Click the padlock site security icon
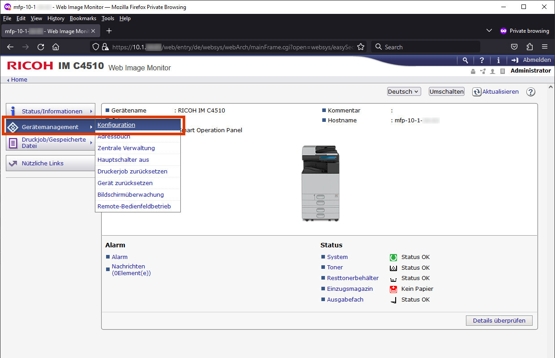Viewport: 555px width, 358px height. (105, 47)
